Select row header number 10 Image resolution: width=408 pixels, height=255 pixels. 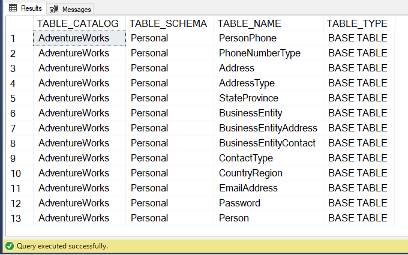(x=20, y=173)
